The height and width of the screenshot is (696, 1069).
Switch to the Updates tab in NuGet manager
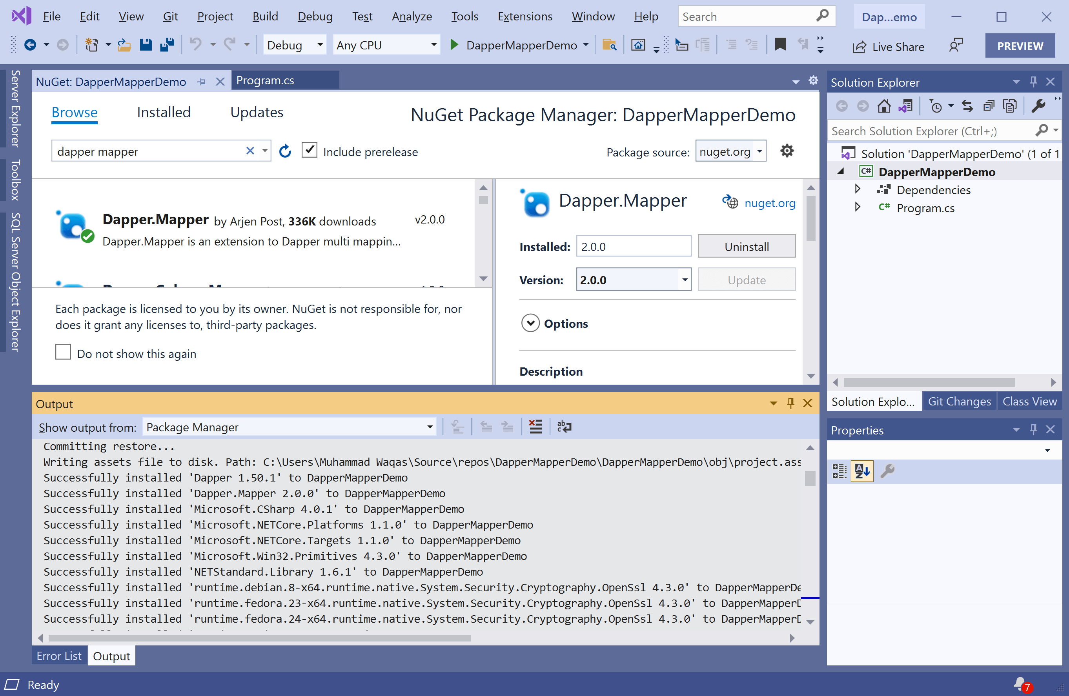pos(257,112)
